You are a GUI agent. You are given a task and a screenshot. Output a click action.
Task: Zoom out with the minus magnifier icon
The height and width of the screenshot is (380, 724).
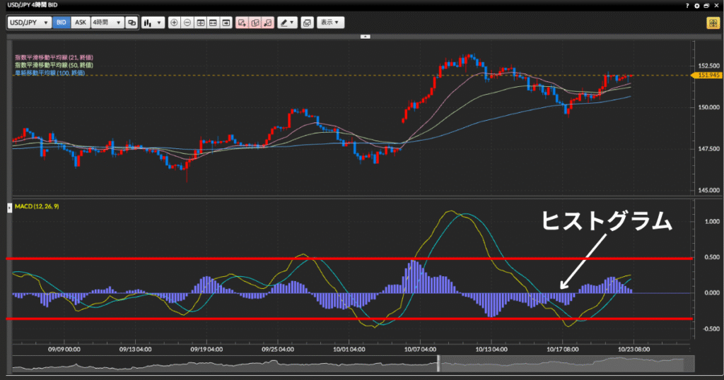pos(187,23)
